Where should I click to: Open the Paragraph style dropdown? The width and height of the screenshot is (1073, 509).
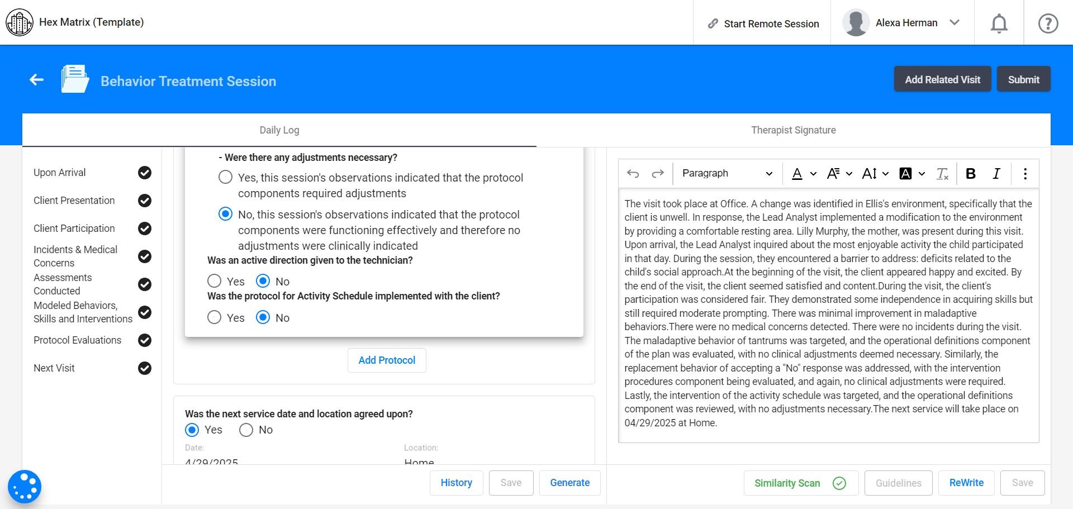[727, 174]
